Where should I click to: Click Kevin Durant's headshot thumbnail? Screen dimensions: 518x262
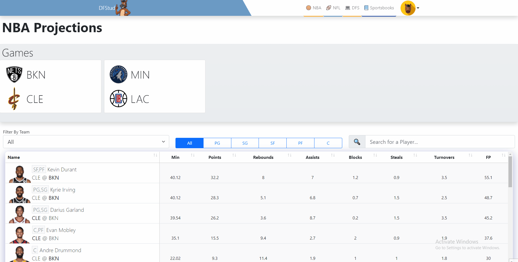[x=20, y=174]
